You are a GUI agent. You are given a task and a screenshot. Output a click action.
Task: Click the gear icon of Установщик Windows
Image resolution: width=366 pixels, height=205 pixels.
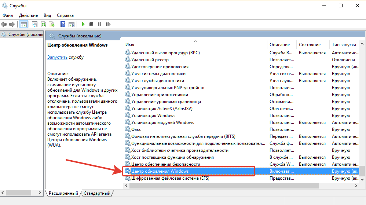coord(127,116)
